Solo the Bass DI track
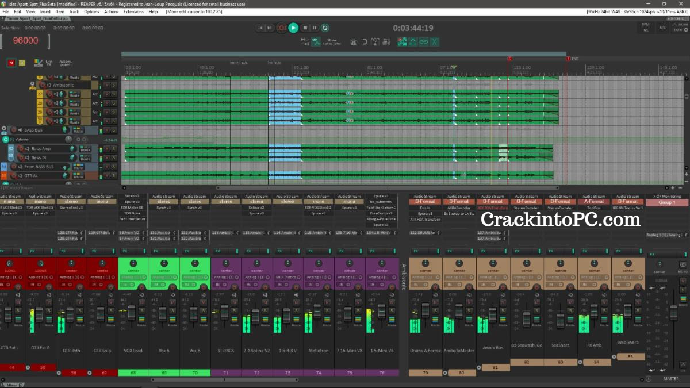Screen dimensions: 690x388 pyautogui.click(x=114, y=157)
